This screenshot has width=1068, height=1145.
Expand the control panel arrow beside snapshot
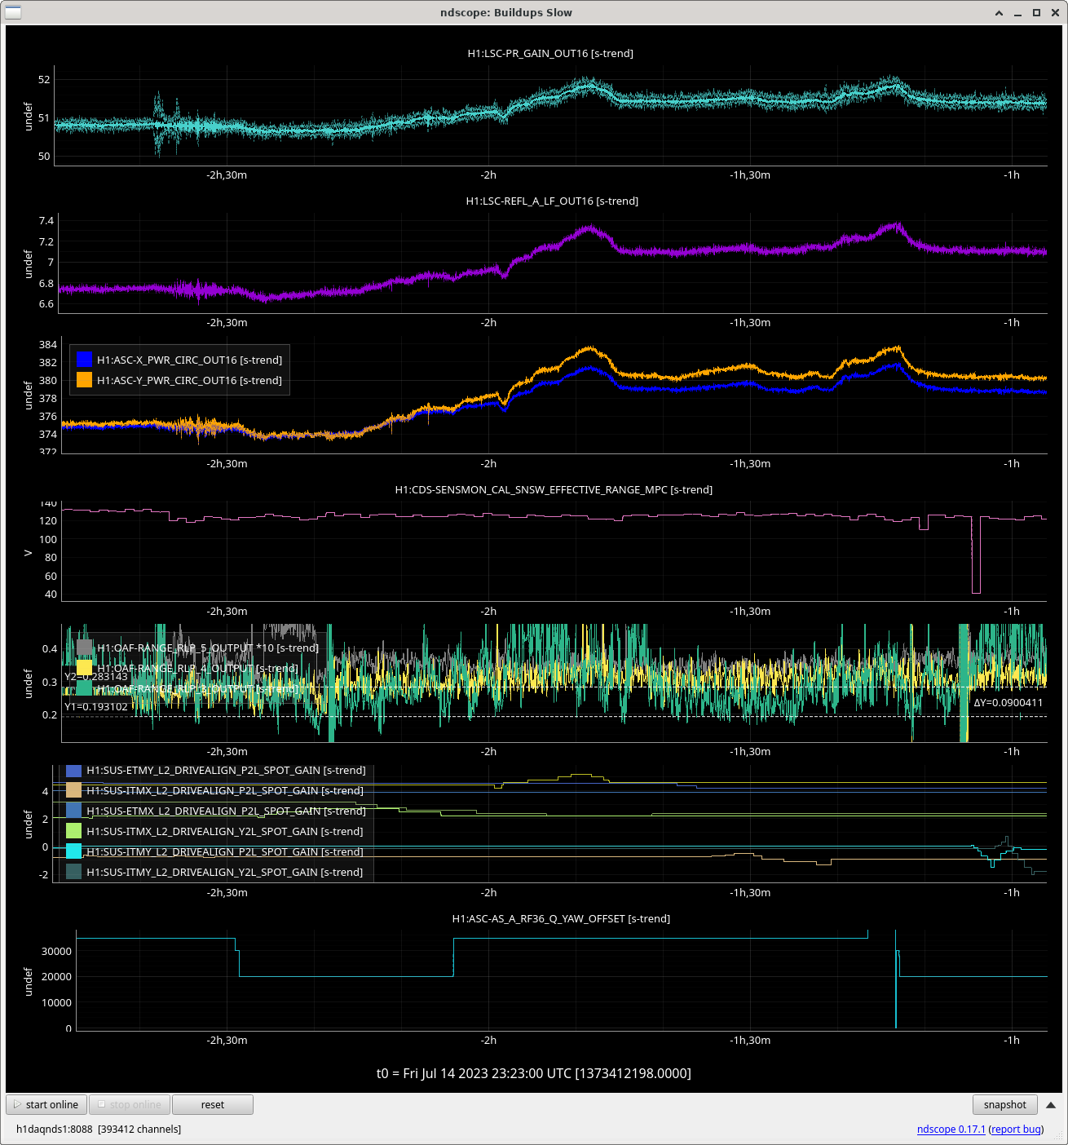click(x=1051, y=1105)
